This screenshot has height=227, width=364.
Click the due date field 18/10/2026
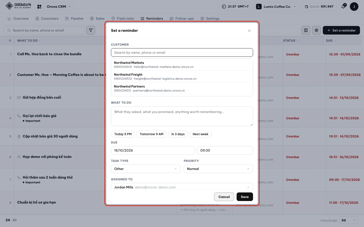point(153,150)
